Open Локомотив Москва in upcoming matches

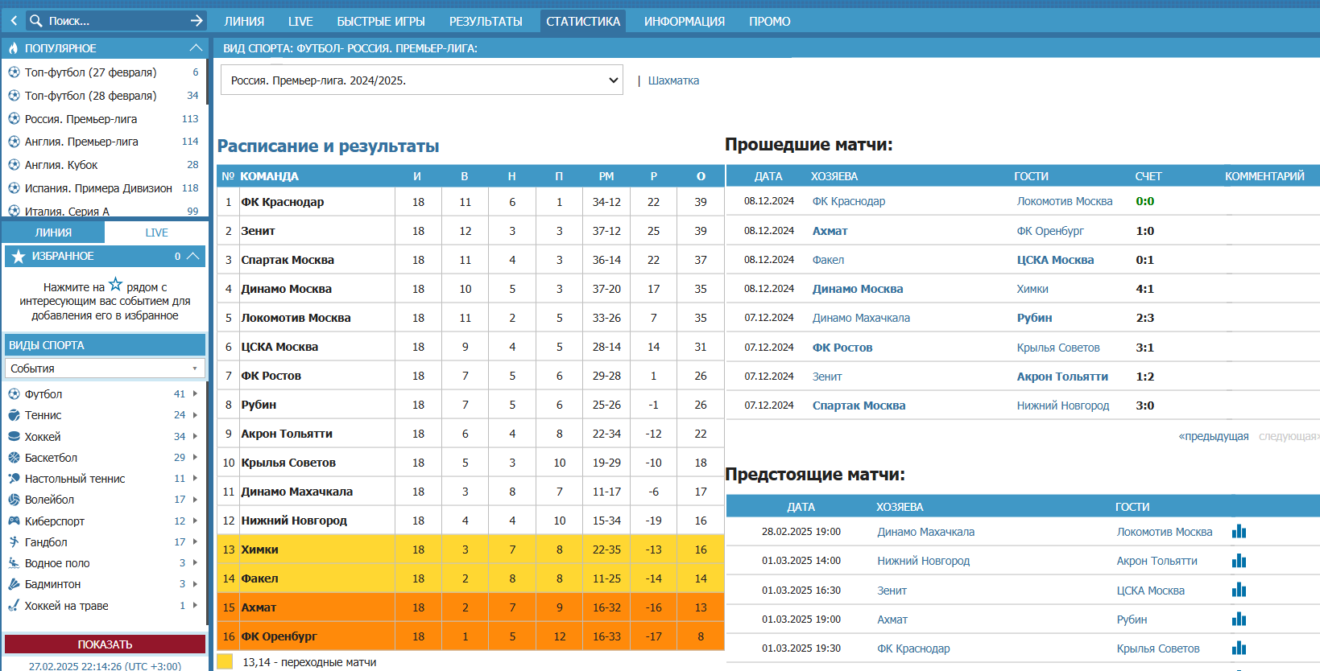(1165, 532)
